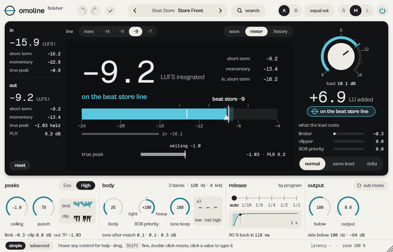Image resolution: width=393 pixels, height=252 pixels.
Task: Click the below knob
Action: pos(320,208)
